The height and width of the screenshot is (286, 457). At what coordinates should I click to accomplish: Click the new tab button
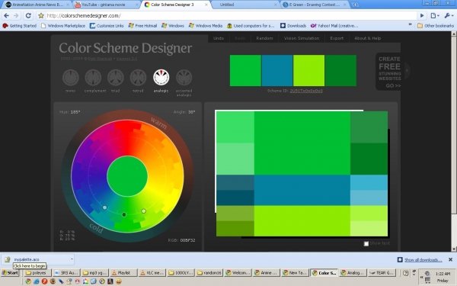(355, 5)
